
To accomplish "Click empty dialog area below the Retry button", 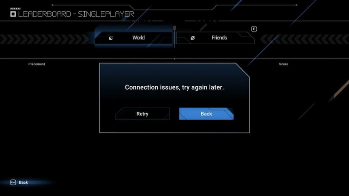I will [142, 126].
